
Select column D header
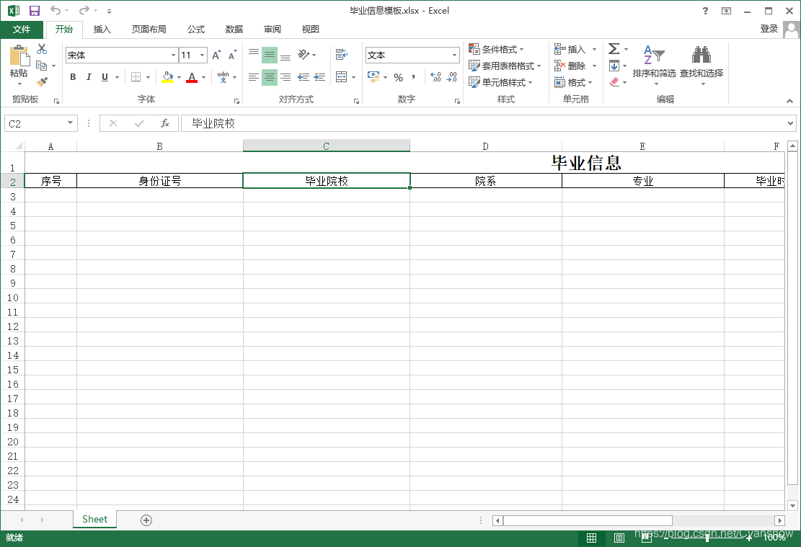(x=485, y=146)
